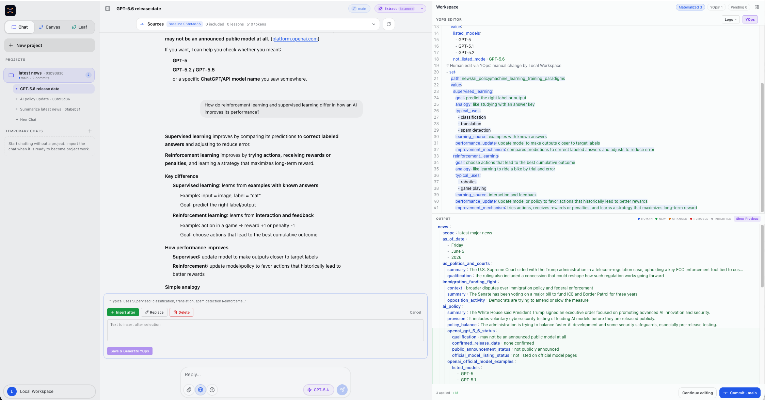Click New Chat under project

pos(26,119)
